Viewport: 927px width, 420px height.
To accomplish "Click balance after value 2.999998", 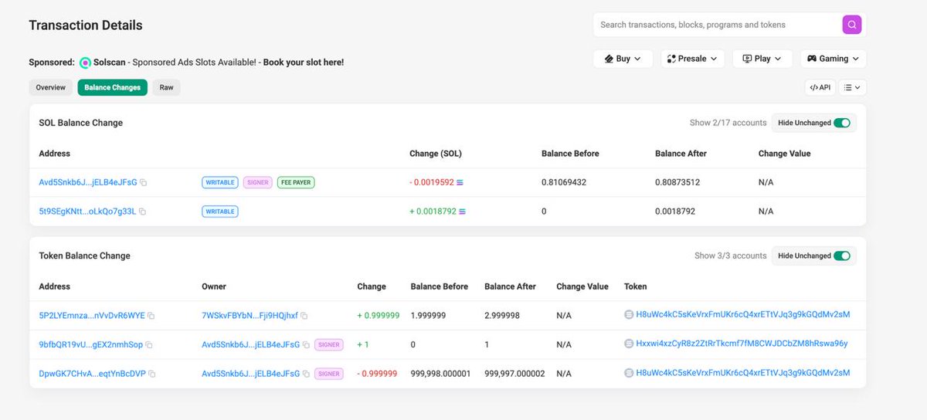I will pos(502,316).
